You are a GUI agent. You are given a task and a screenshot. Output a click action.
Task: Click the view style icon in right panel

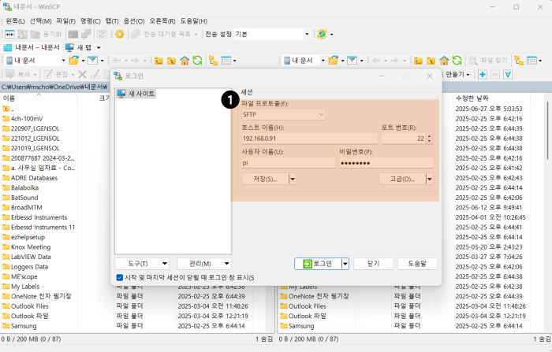531,61
